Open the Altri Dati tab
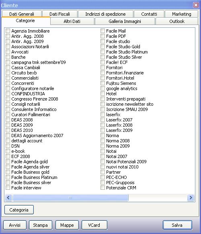Image resolution: width=201 pixels, height=234 pixels. click(x=72, y=21)
